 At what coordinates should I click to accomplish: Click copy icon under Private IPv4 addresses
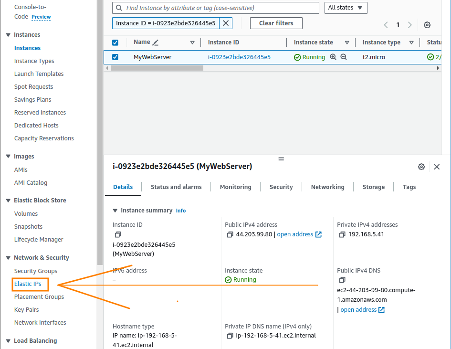[x=342, y=234]
